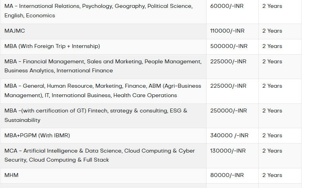Select the MBA Financial Management course row
Viewport: 309px width, 188px height.
(102, 66)
